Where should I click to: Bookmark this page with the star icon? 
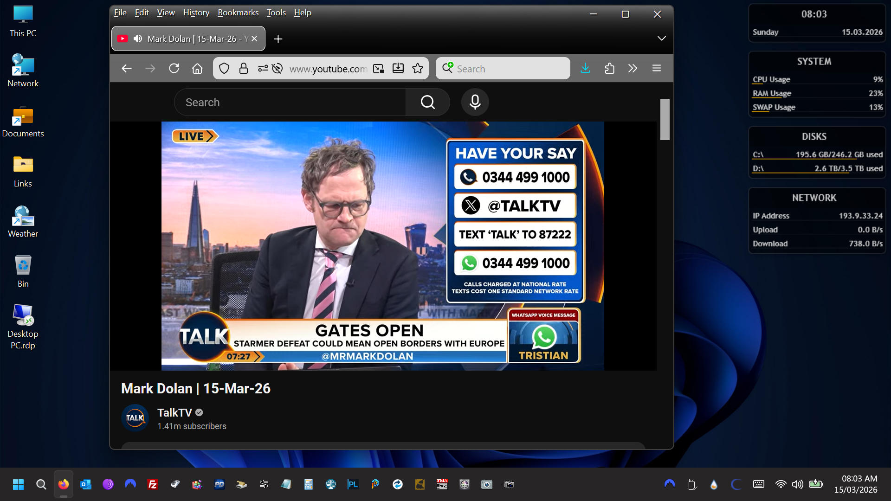[418, 69]
